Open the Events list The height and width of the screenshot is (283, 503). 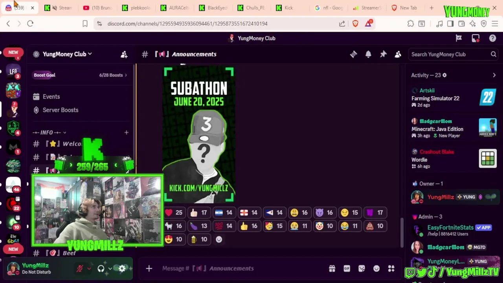[81, 97]
